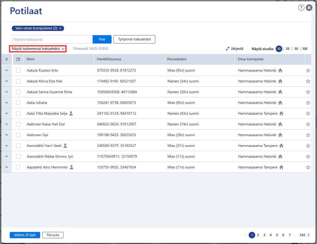317x244 pixels.
Task: Expand all rows with header double chevron
Action: pyautogui.click(x=7, y=59)
